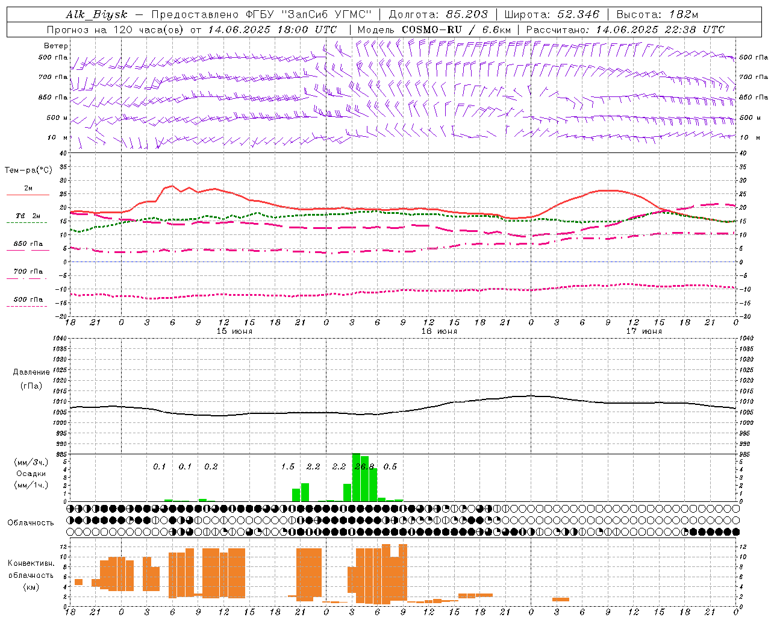Click the 'Высота: 182м' header field
The image size is (771, 617).
tap(657, 14)
